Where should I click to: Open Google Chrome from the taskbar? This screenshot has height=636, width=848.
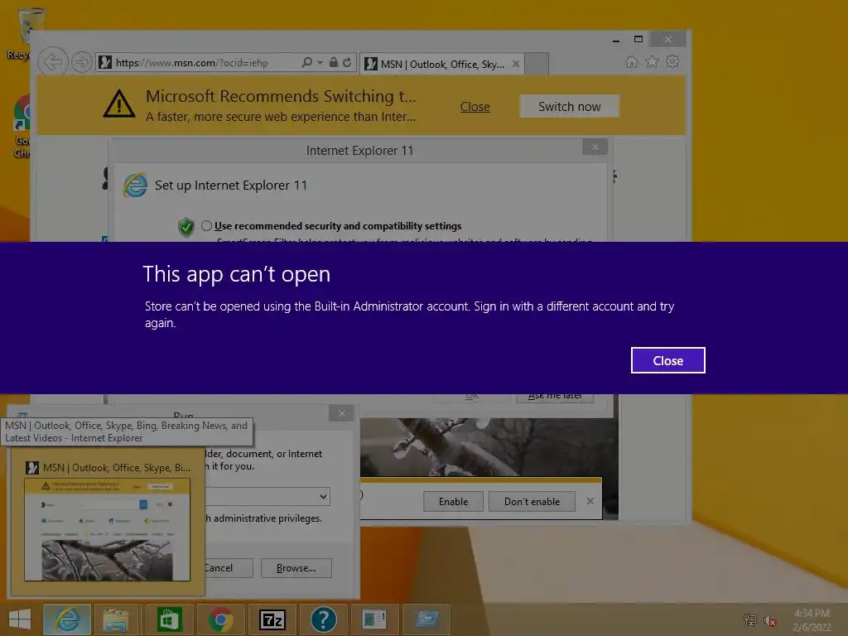220,619
